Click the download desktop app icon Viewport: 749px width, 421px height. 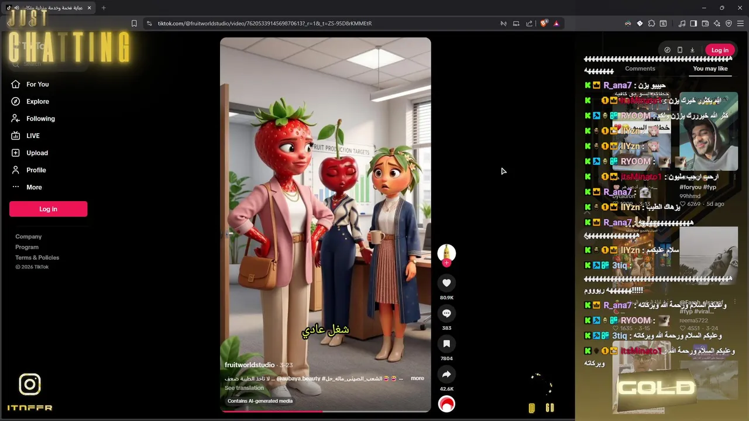692,50
